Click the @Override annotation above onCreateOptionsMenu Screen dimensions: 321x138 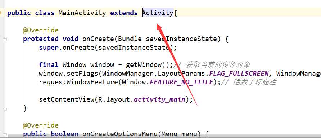(x=41, y=125)
